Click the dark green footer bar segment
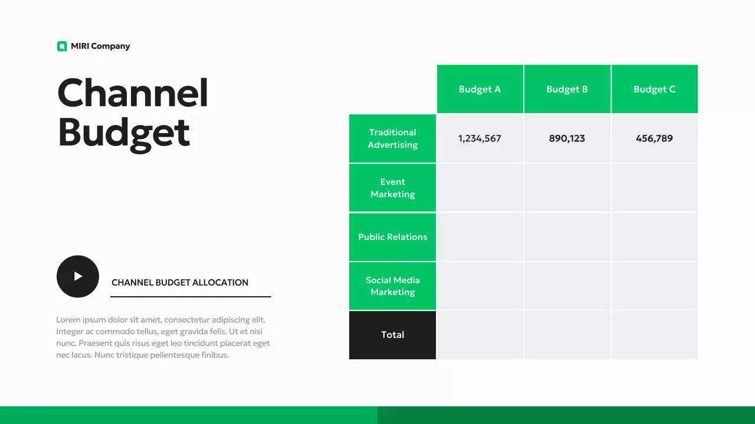755x424 pixels. point(566,415)
